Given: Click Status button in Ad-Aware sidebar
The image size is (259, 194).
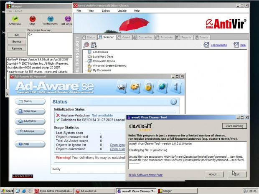Looking at the screenshot, I should pos(30,101).
